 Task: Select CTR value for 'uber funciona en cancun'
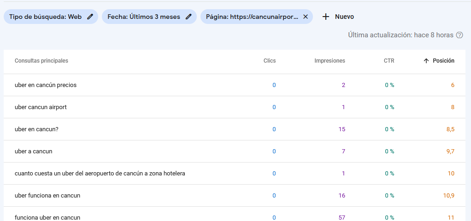389,196
